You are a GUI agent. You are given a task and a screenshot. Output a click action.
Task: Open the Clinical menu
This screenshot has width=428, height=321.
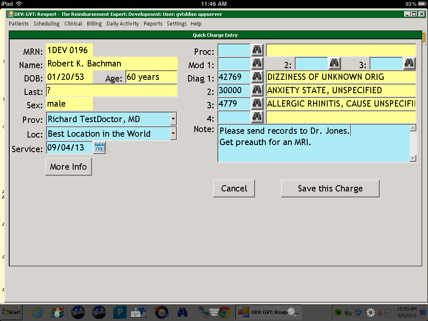pos(73,24)
